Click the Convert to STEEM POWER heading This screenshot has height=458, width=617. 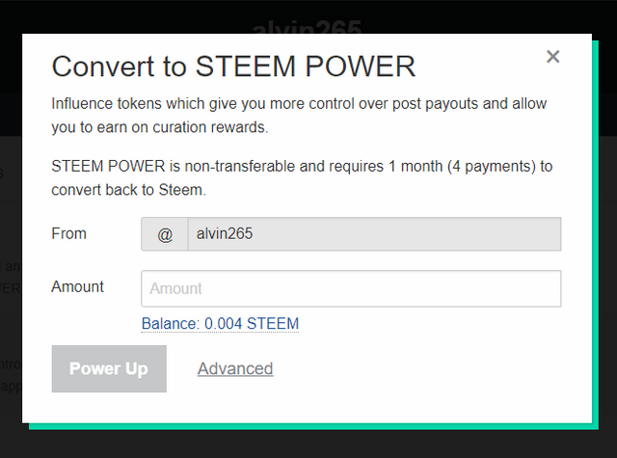[x=233, y=67]
